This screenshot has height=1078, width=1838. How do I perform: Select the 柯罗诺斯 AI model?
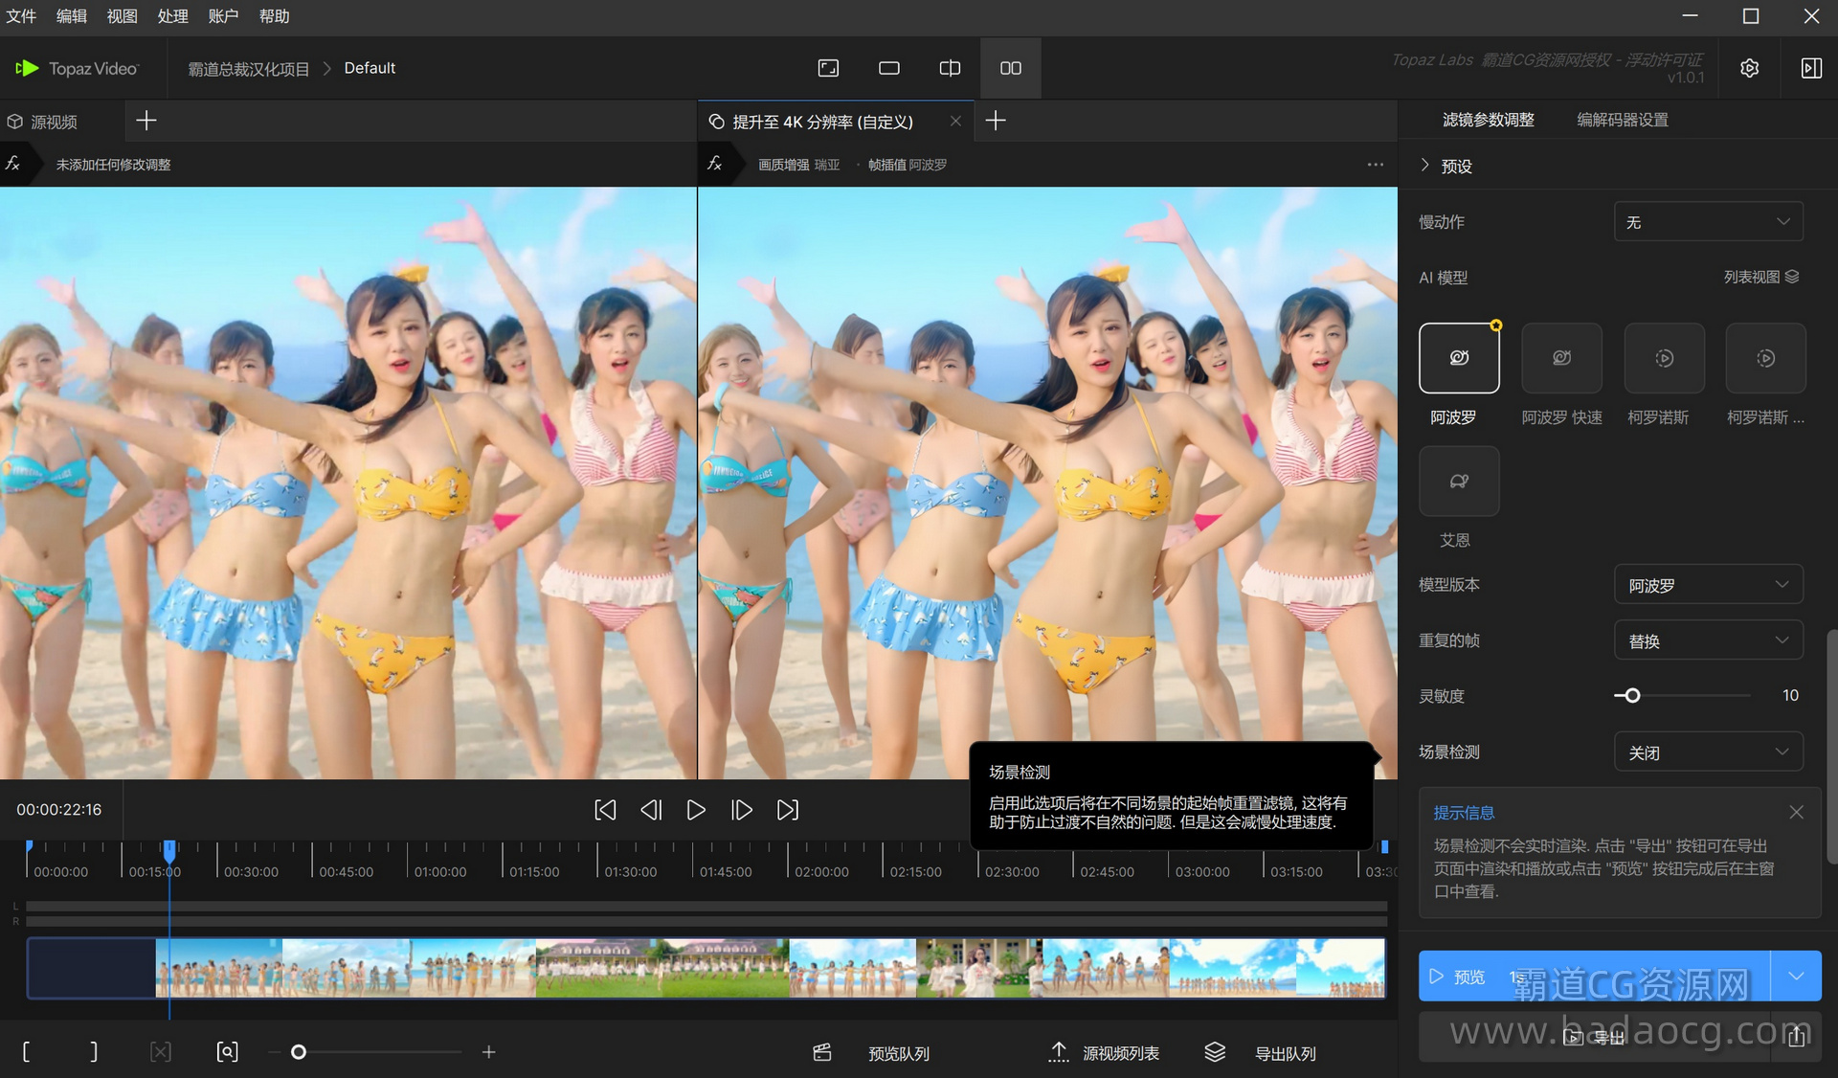(x=1664, y=358)
